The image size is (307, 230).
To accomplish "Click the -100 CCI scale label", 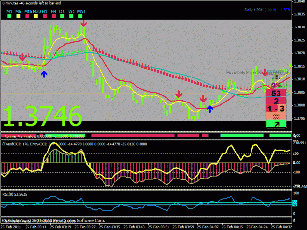I will click(297, 172).
